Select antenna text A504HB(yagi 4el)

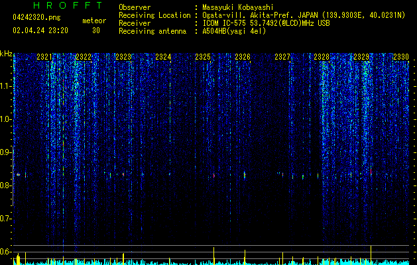(x=234, y=31)
